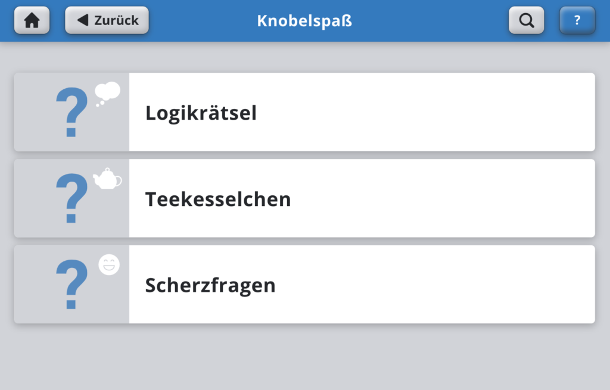Select the blue question mark of Teekesselchen
This screenshot has width=610, height=390.
(x=71, y=198)
